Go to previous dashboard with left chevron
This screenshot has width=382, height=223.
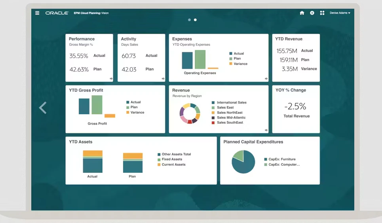point(43,108)
